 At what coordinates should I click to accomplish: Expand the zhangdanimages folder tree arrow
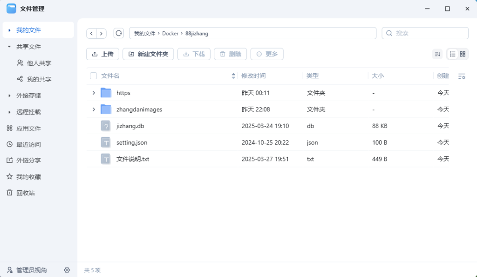tap(94, 110)
